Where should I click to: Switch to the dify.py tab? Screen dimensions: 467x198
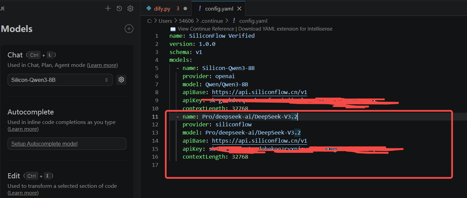pos(166,8)
